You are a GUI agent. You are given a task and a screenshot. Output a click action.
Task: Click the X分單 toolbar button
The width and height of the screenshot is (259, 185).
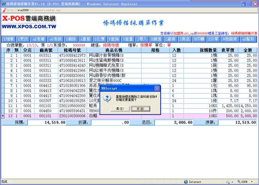click(213, 39)
